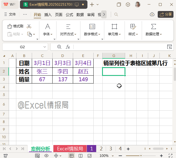Screen dimensions: 176x158
Task: Open the 插入 (Insert) ribbon tab
Action: [48, 15]
